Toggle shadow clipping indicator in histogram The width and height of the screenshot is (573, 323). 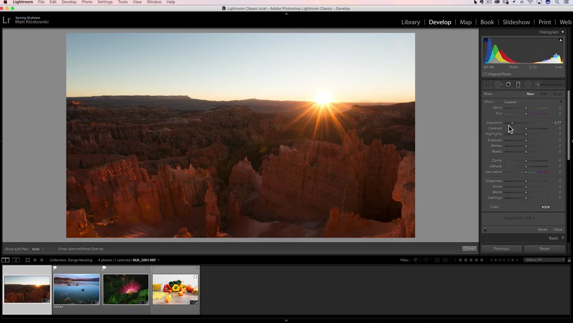pos(487,40)
